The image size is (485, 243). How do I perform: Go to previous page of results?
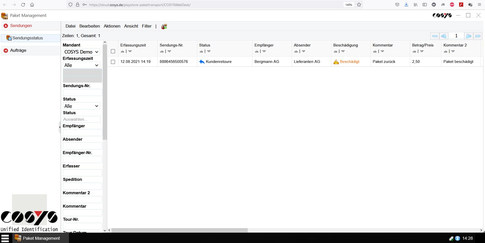tap(444, 36)
